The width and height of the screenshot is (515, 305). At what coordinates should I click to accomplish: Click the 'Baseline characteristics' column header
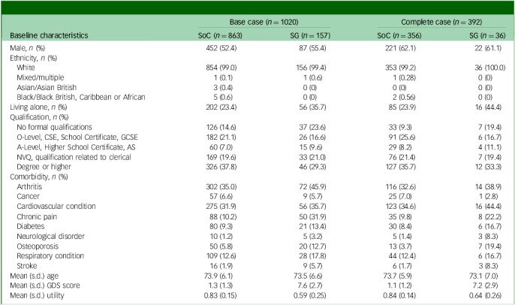(x=49, y=35)
